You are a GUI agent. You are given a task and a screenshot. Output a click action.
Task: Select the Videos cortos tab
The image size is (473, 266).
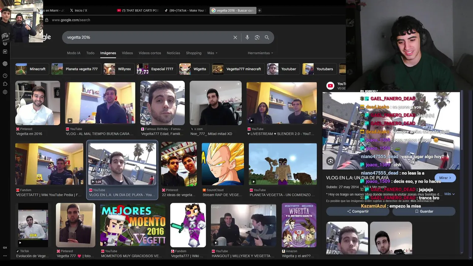point(150,53)
